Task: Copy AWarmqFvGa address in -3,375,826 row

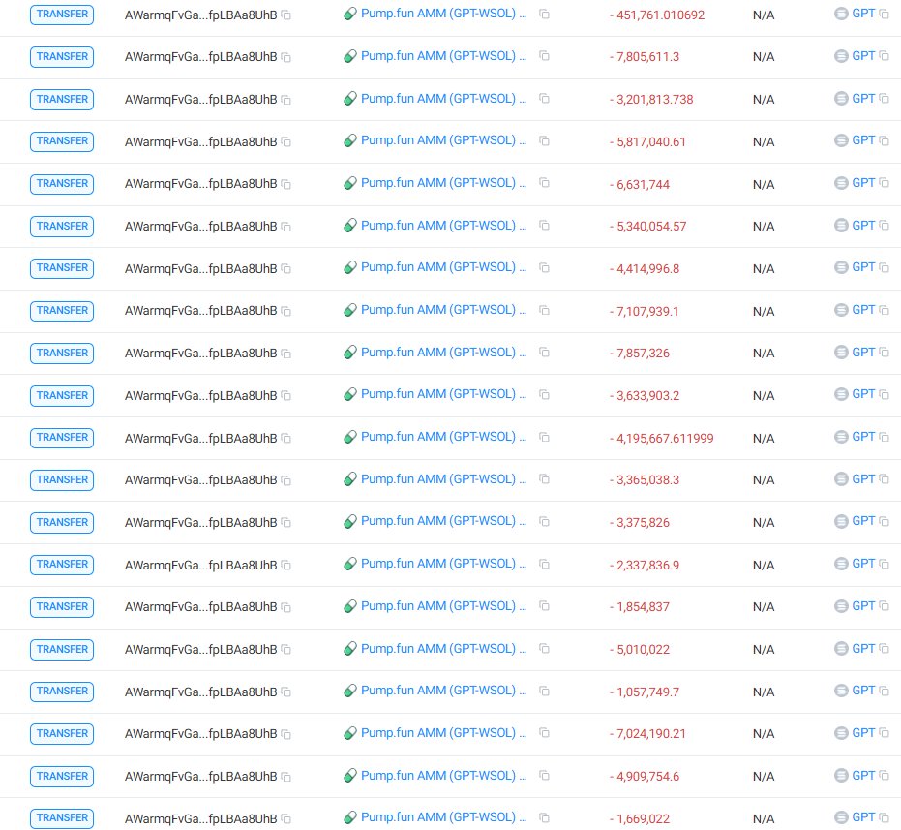Action: tap(285, 523)
